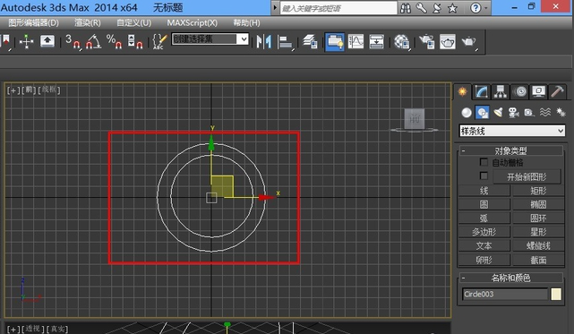
Task: Click the Circle003 object name field
Action: (505, 294)
